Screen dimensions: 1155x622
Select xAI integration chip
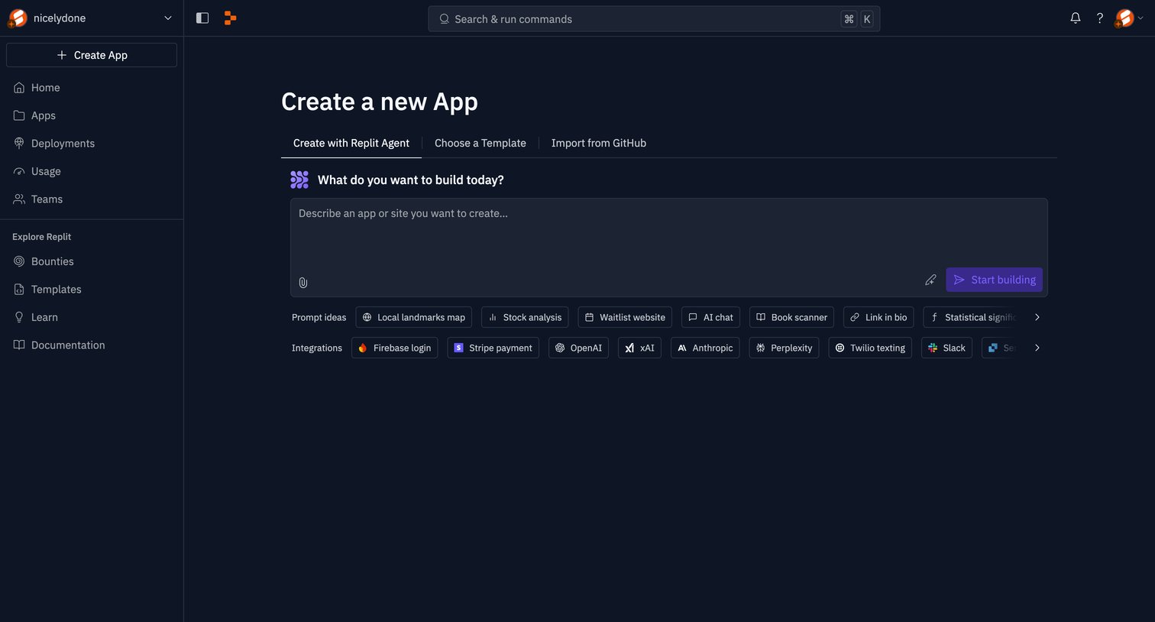tap(639, 348)
